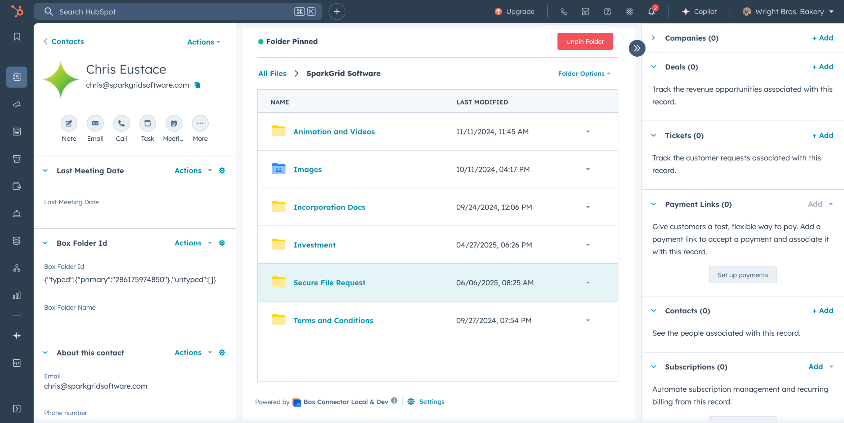This screenshot has height=423, width=844.
Task: Open Box Folder Id Actions dropdown
Action: pyautogui.click(x=193, y=243)
